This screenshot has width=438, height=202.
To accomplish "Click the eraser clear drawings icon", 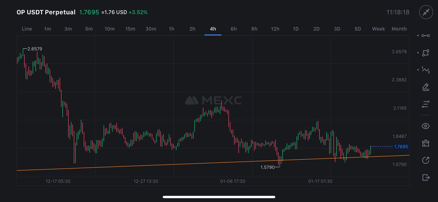I will tap(426, 143).
